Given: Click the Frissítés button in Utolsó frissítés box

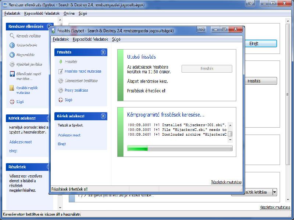Looking at the screenshot, I should [x=207, y=69].
